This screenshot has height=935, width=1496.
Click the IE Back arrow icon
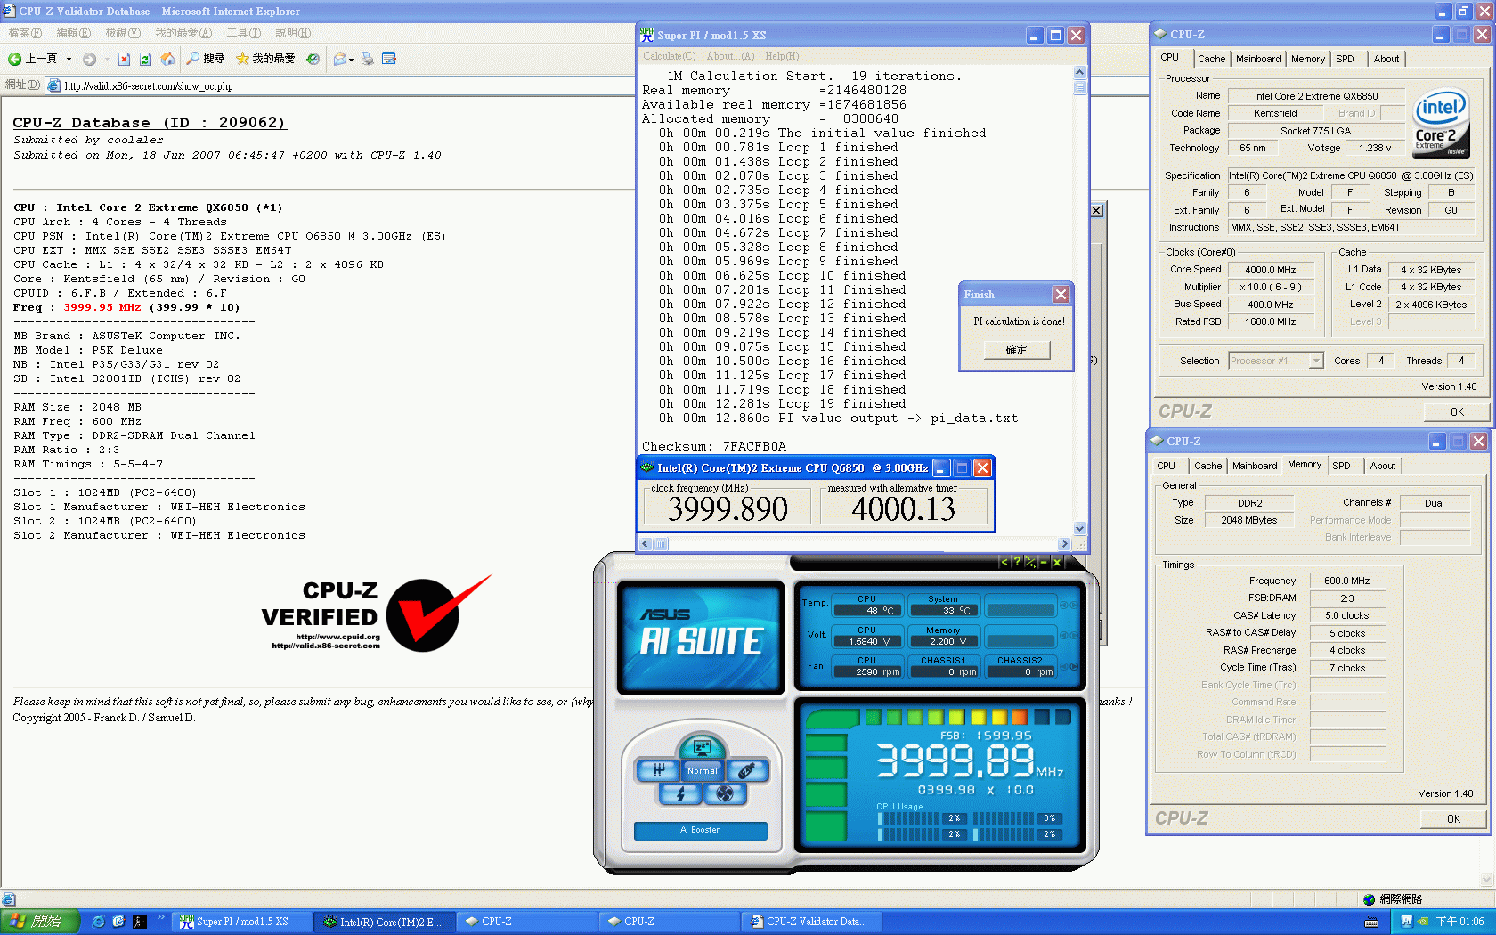point(14,59)
